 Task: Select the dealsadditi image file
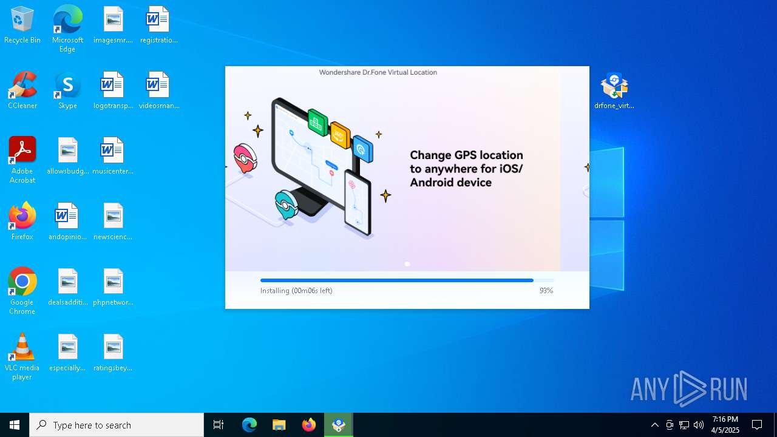67,288
